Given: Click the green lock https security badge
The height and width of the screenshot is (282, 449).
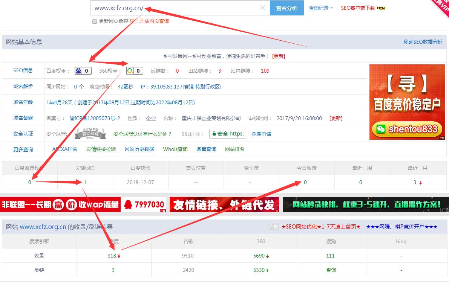Looking at the screenshot, I should [227, 134].
